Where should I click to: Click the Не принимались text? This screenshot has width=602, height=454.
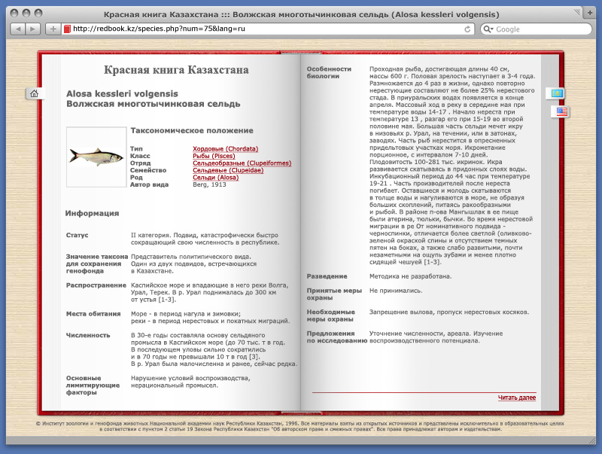coord(396,291)
